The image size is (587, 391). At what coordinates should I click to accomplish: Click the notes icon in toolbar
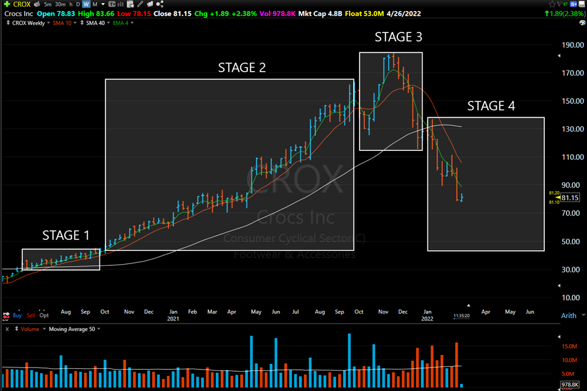(150, 4)
